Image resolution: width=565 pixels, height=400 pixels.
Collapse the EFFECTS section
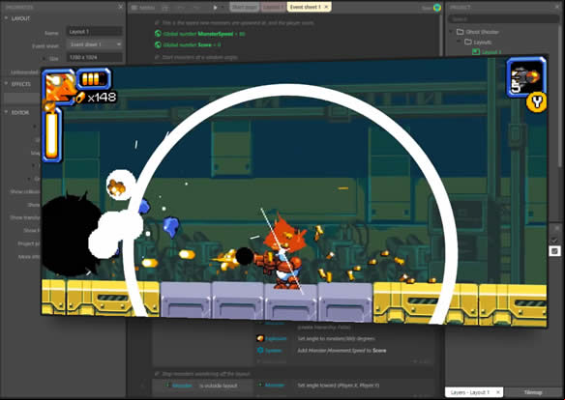(x=6, y=83)
